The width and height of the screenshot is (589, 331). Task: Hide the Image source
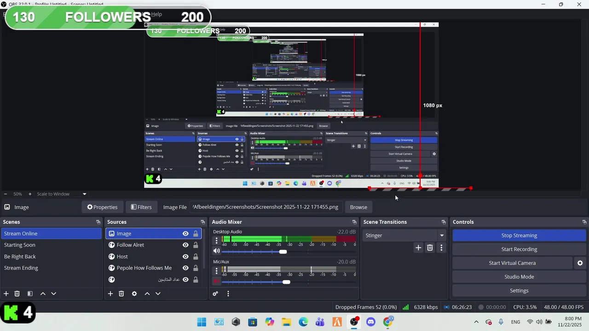(185, 234)
